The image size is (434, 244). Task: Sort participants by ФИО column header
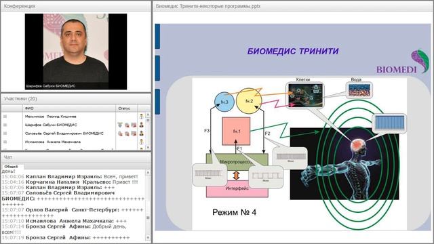tap(69, 108)
